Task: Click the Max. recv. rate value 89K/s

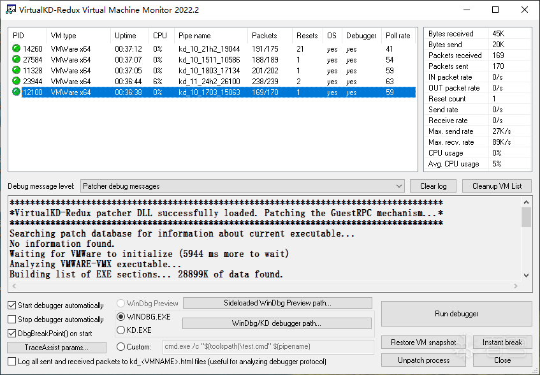Action: 501,142
